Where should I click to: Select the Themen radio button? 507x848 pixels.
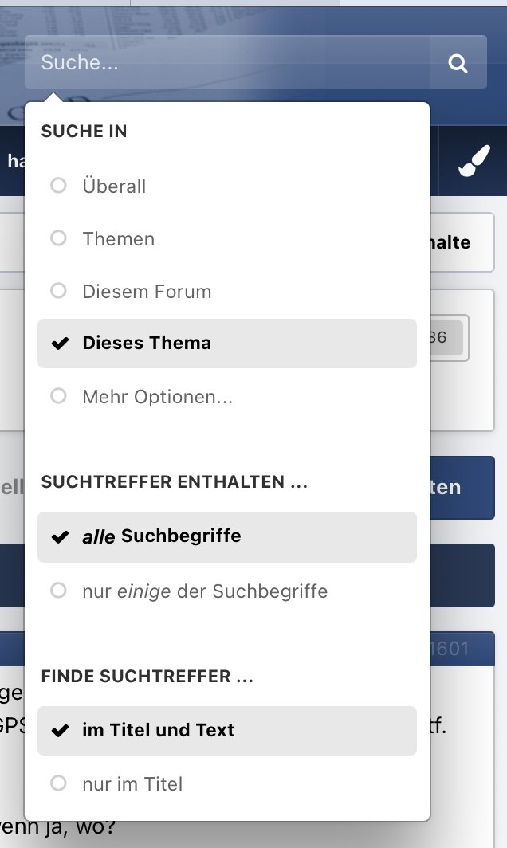coord(58,238)
